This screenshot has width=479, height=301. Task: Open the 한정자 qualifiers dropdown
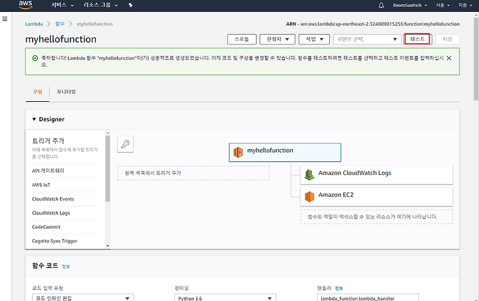(277, 39)
